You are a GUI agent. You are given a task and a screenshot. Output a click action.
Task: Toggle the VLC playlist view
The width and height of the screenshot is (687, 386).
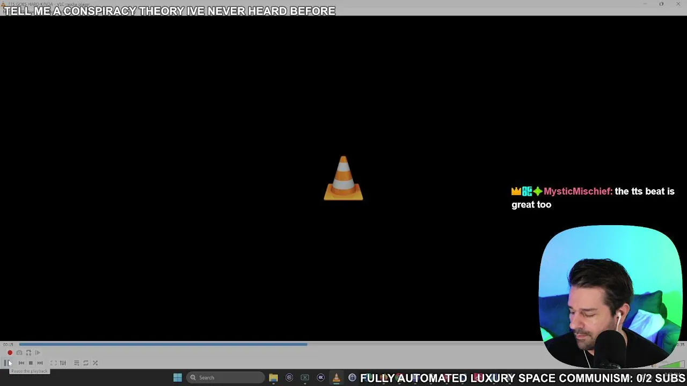point(76,363)
